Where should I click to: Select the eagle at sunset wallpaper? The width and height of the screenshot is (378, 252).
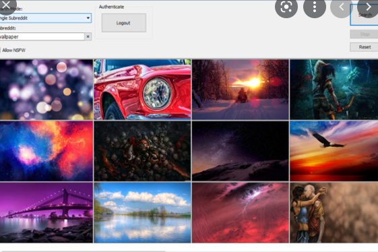(334, 151)
